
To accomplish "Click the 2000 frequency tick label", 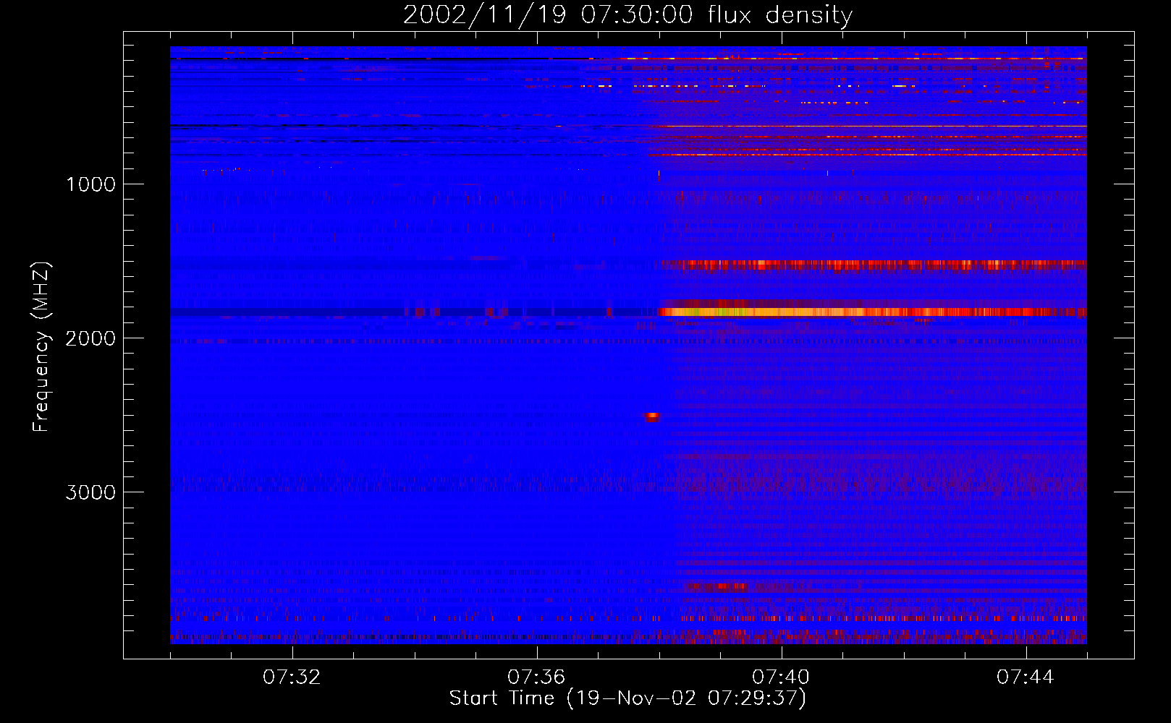I will coord(90,338).
